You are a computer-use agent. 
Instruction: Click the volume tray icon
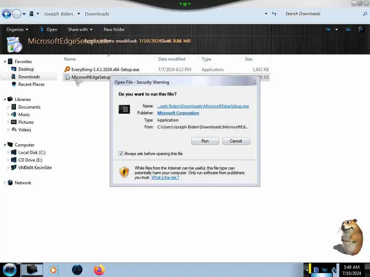(x=334, y=270)
